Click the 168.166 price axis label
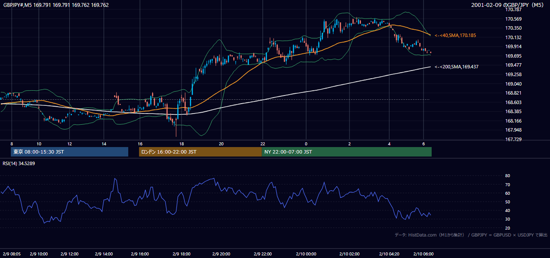 tap(514, 121)
